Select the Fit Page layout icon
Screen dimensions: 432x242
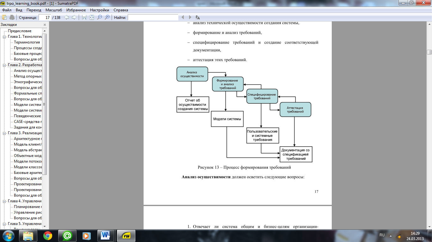point(92,17)
